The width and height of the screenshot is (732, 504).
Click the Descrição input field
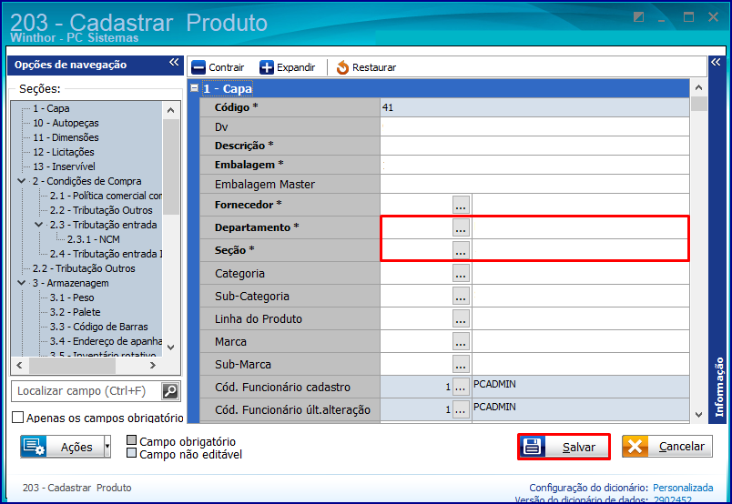(x=534, y=146)
